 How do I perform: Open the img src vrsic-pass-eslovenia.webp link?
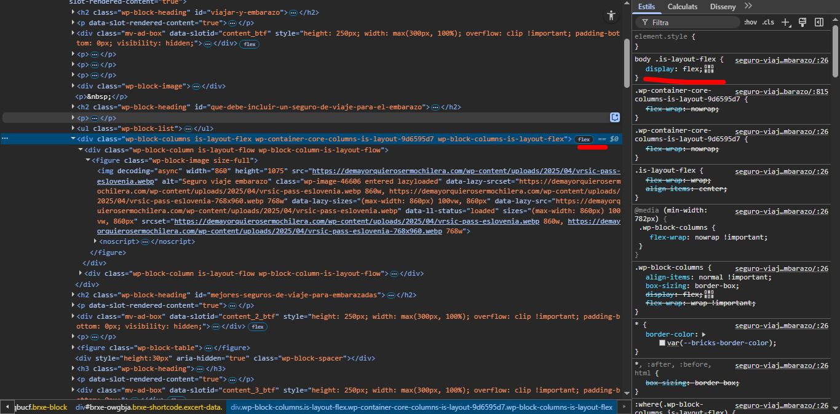(x=359, y=176)
